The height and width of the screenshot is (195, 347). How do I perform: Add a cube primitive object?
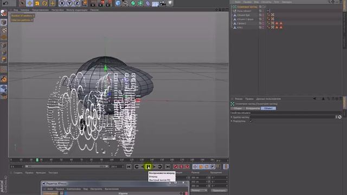(118, 3)
